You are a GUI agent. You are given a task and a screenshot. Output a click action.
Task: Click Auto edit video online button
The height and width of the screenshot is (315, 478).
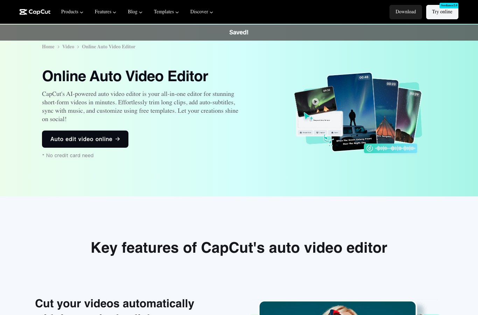(x=85, y=139)
